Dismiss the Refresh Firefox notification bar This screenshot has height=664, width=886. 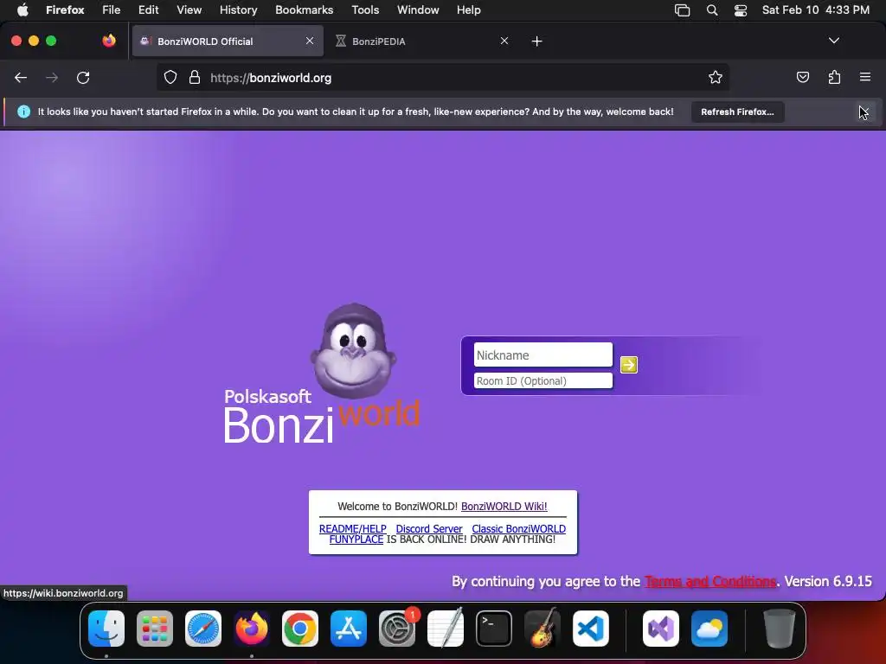[864, 112]
